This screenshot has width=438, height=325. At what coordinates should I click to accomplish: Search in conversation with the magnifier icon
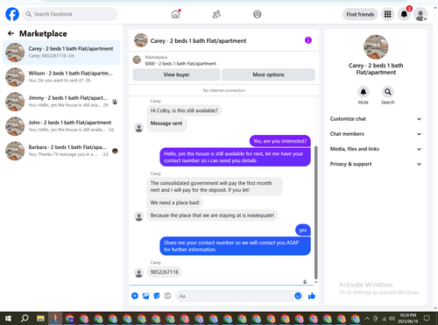pyautogui.click(x=388, y=92)
